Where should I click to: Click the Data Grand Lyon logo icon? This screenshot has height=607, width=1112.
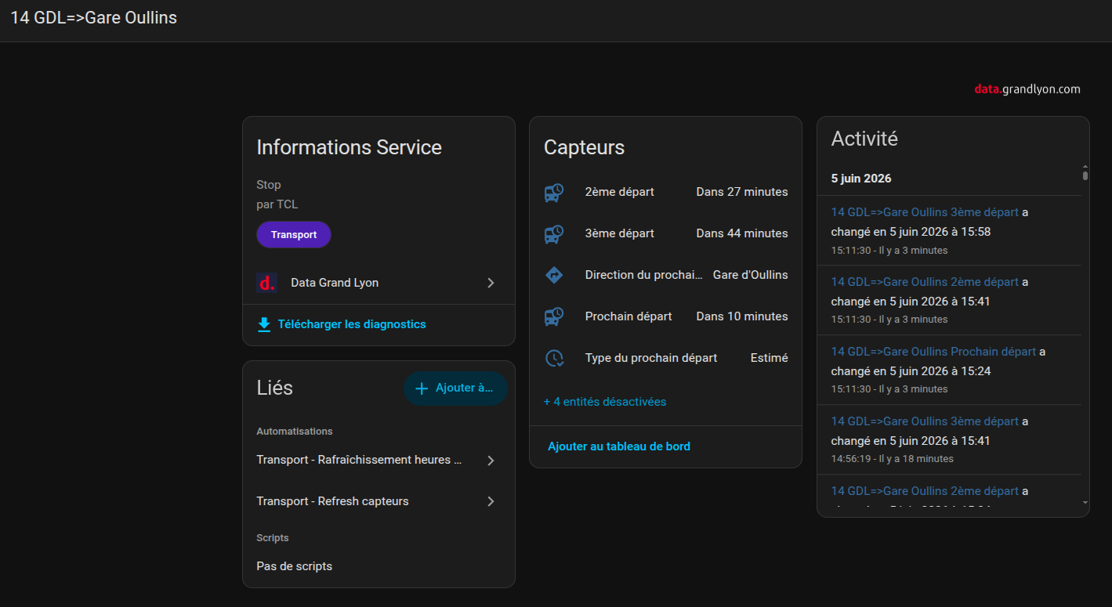point(266,283)
